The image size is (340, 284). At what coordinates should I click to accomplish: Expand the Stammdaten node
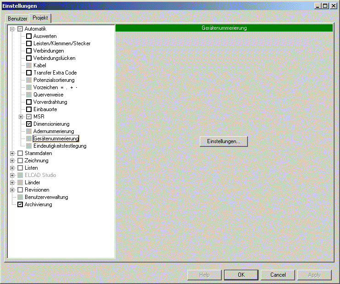pos(12,153)
